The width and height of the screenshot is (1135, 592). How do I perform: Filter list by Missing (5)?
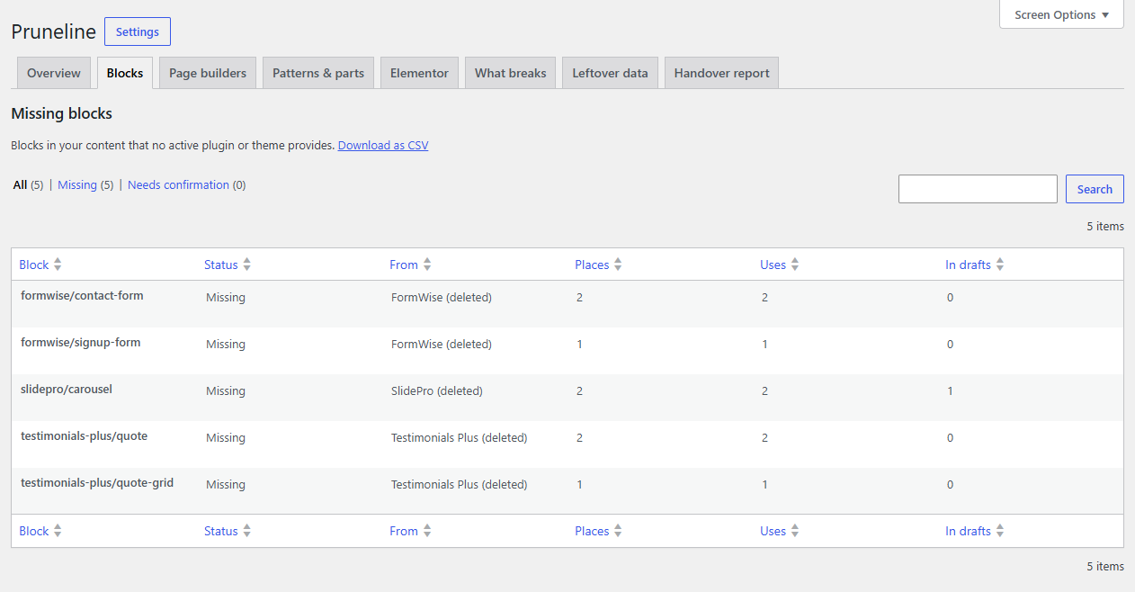(85, 184)
